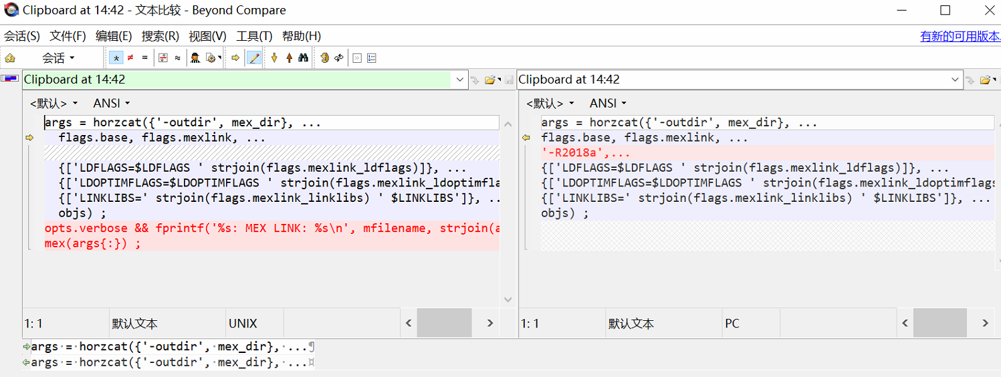Toggle Show Context lines icon
The image size is (1001, 377).
point(163,58)
